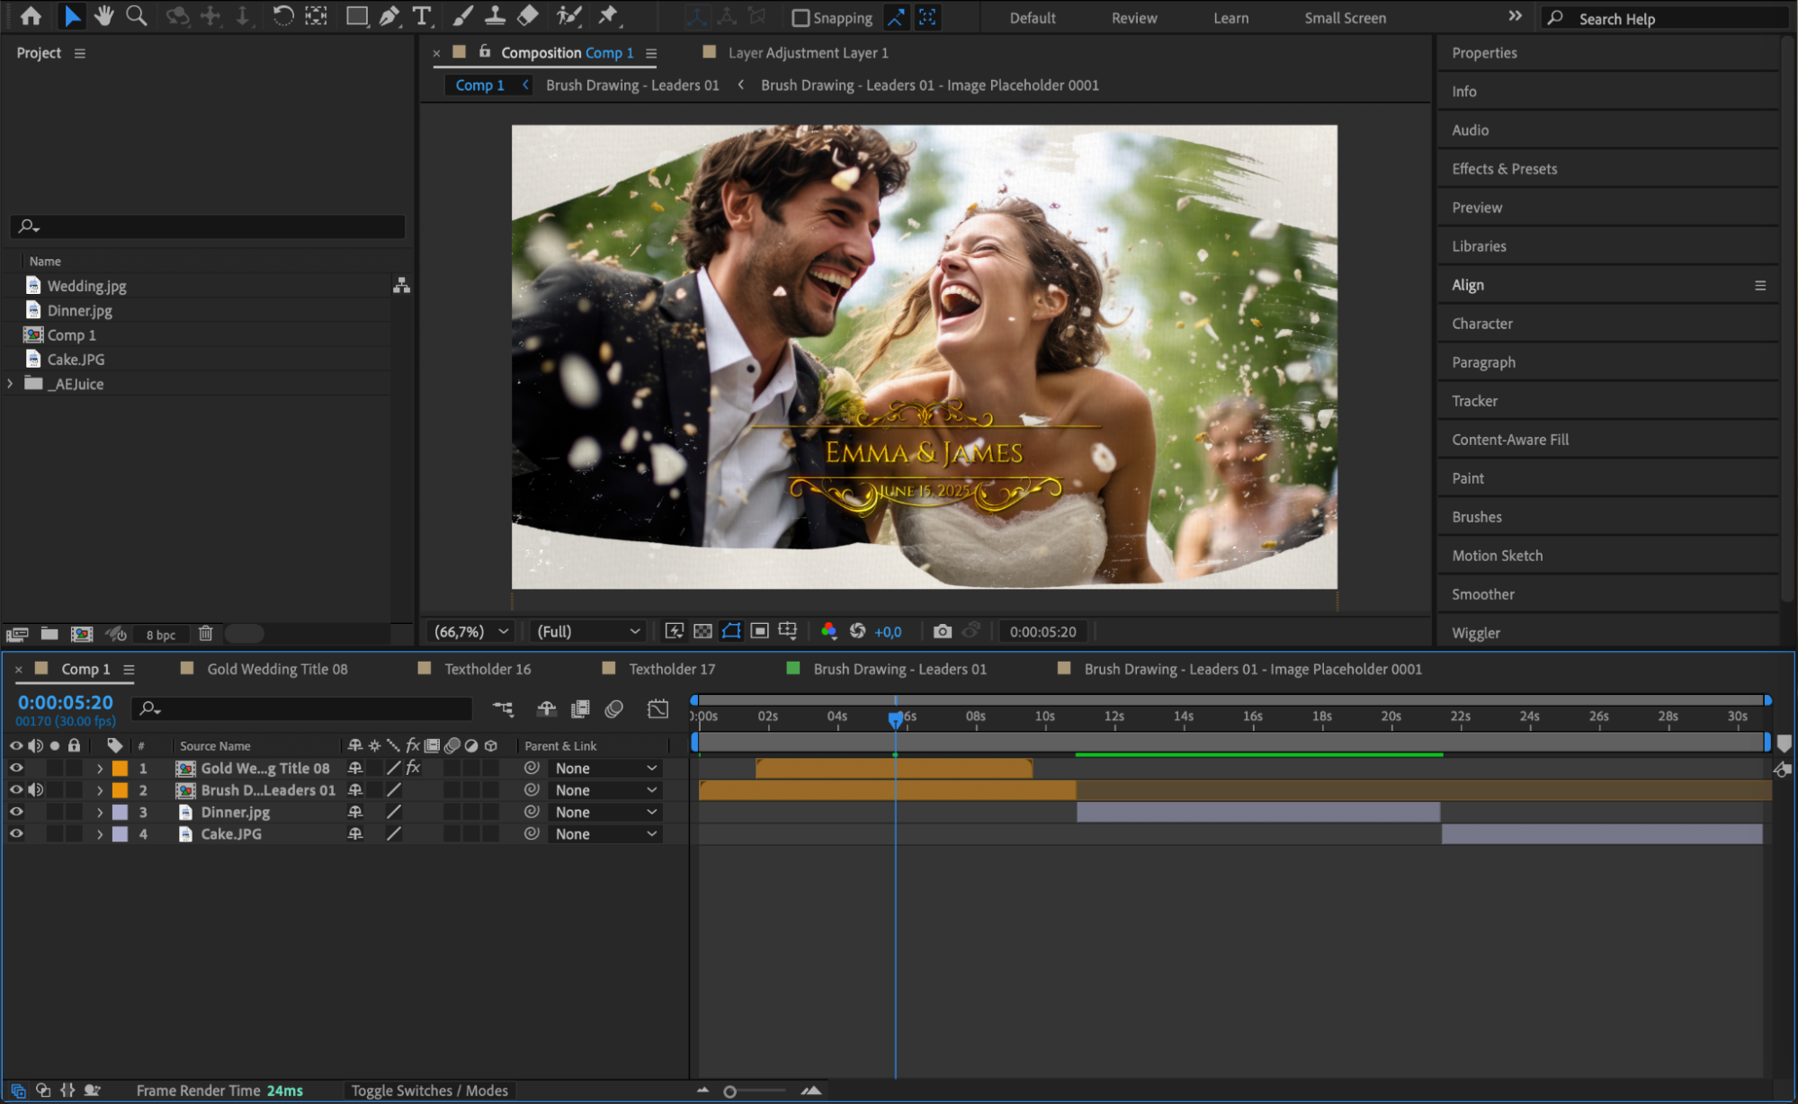
Task: Switch to Gold Wedding Title 08 timeline tab
Action: [277, 669]
